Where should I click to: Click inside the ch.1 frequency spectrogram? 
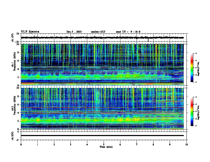(102, 65)
